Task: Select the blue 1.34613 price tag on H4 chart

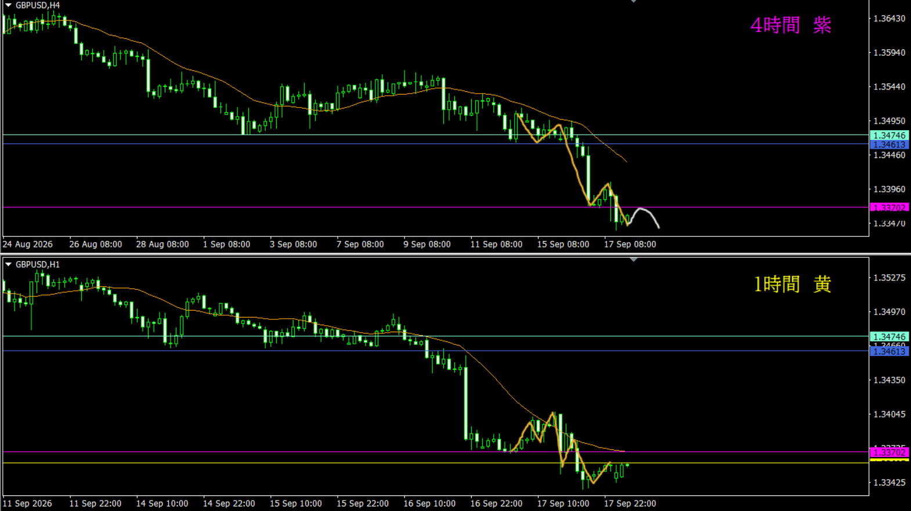Action: [x=890, y=145]
